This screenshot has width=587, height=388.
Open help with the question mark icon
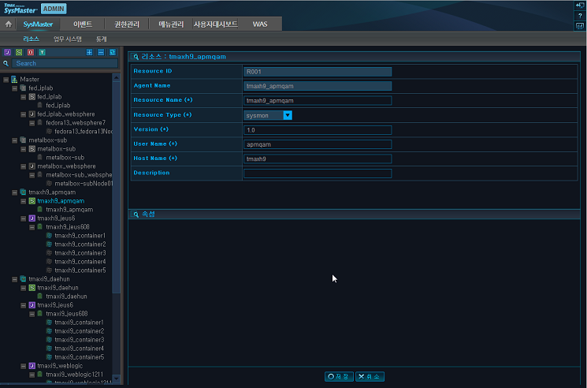pyautogui.click(x=580, y=16)
